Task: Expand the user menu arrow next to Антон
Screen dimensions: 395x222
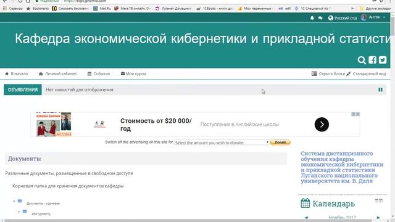Action: pyautogui.click(x=384, y=17)
